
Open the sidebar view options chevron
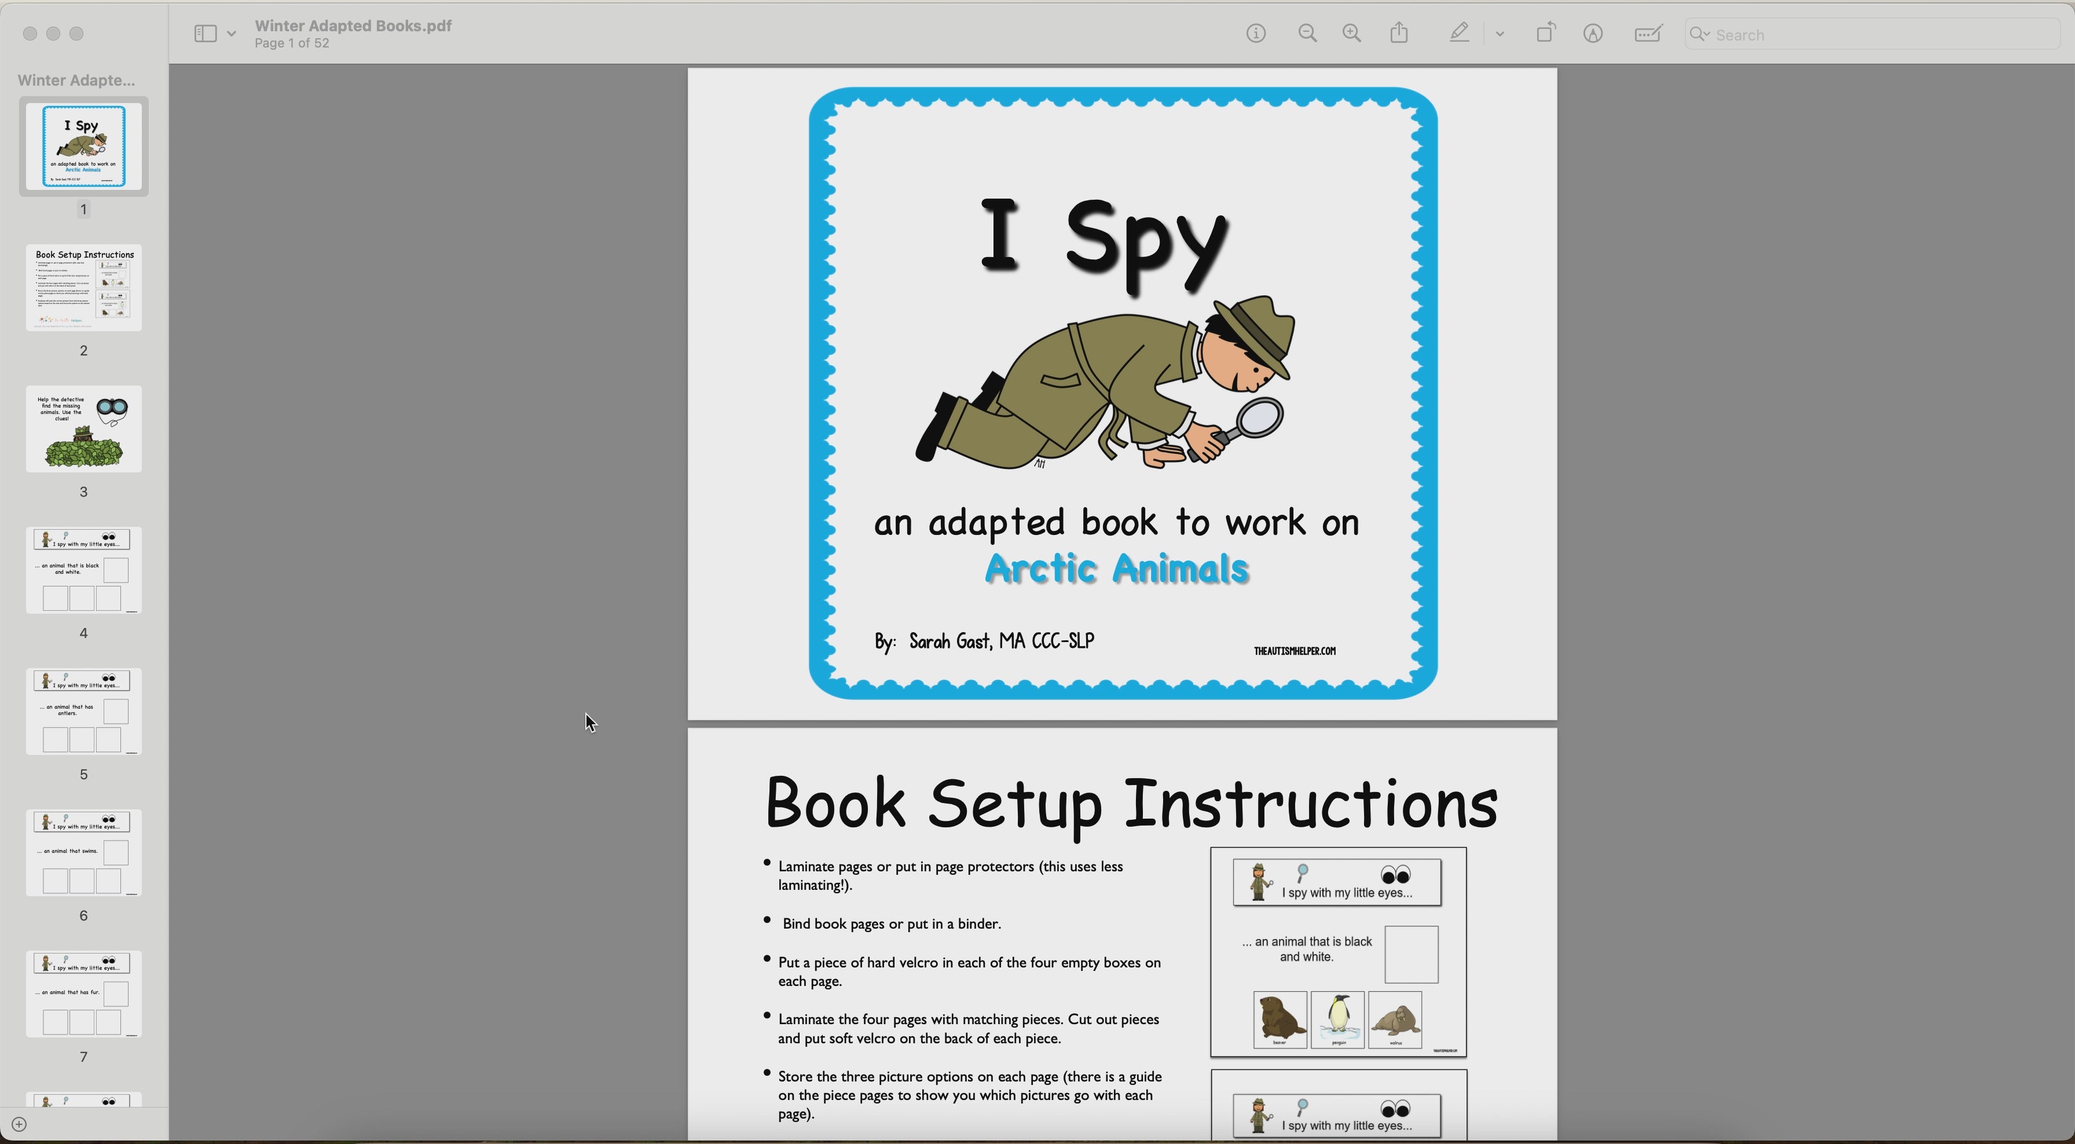[x=231, y=33]
